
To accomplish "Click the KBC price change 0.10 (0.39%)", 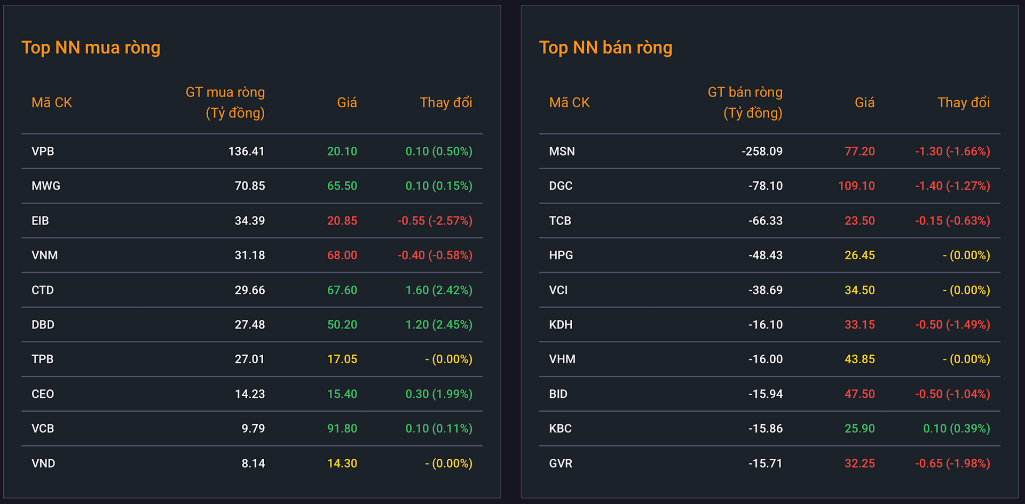I will tap(956, 429).
